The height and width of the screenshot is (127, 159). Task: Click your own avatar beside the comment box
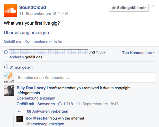tap(9, 77)
